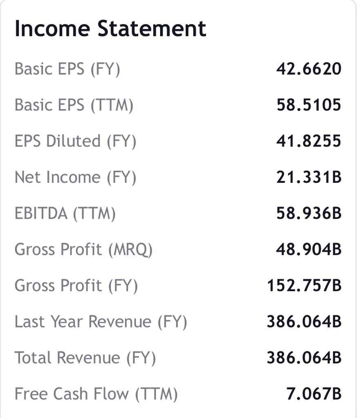This screenshot has width=357, height=418.
Task: Select the 58.5105 EPS value
Action: click(308, 105)
